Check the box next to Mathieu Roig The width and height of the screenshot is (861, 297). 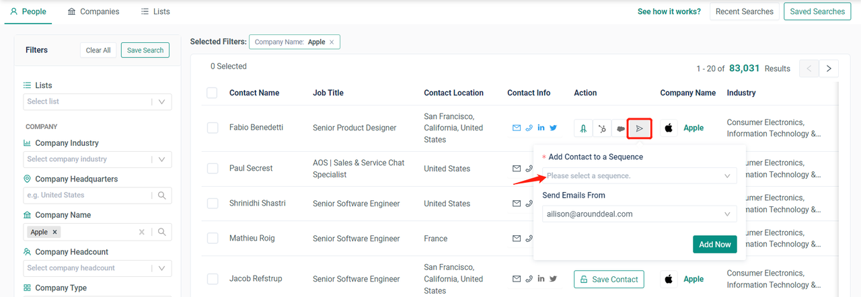pos(213,239)
